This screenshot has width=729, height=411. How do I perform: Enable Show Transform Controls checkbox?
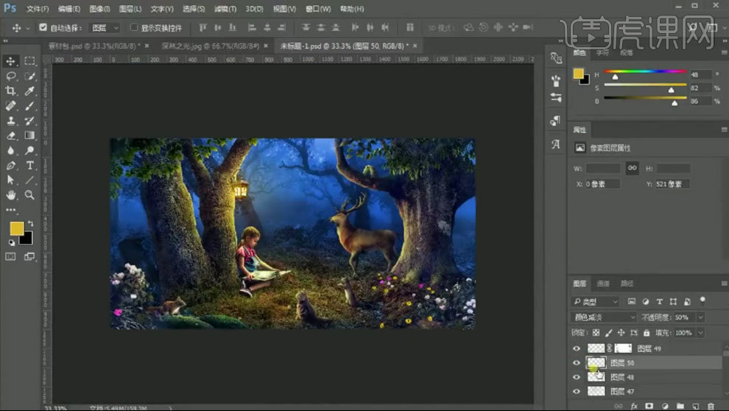coord(134,27)
